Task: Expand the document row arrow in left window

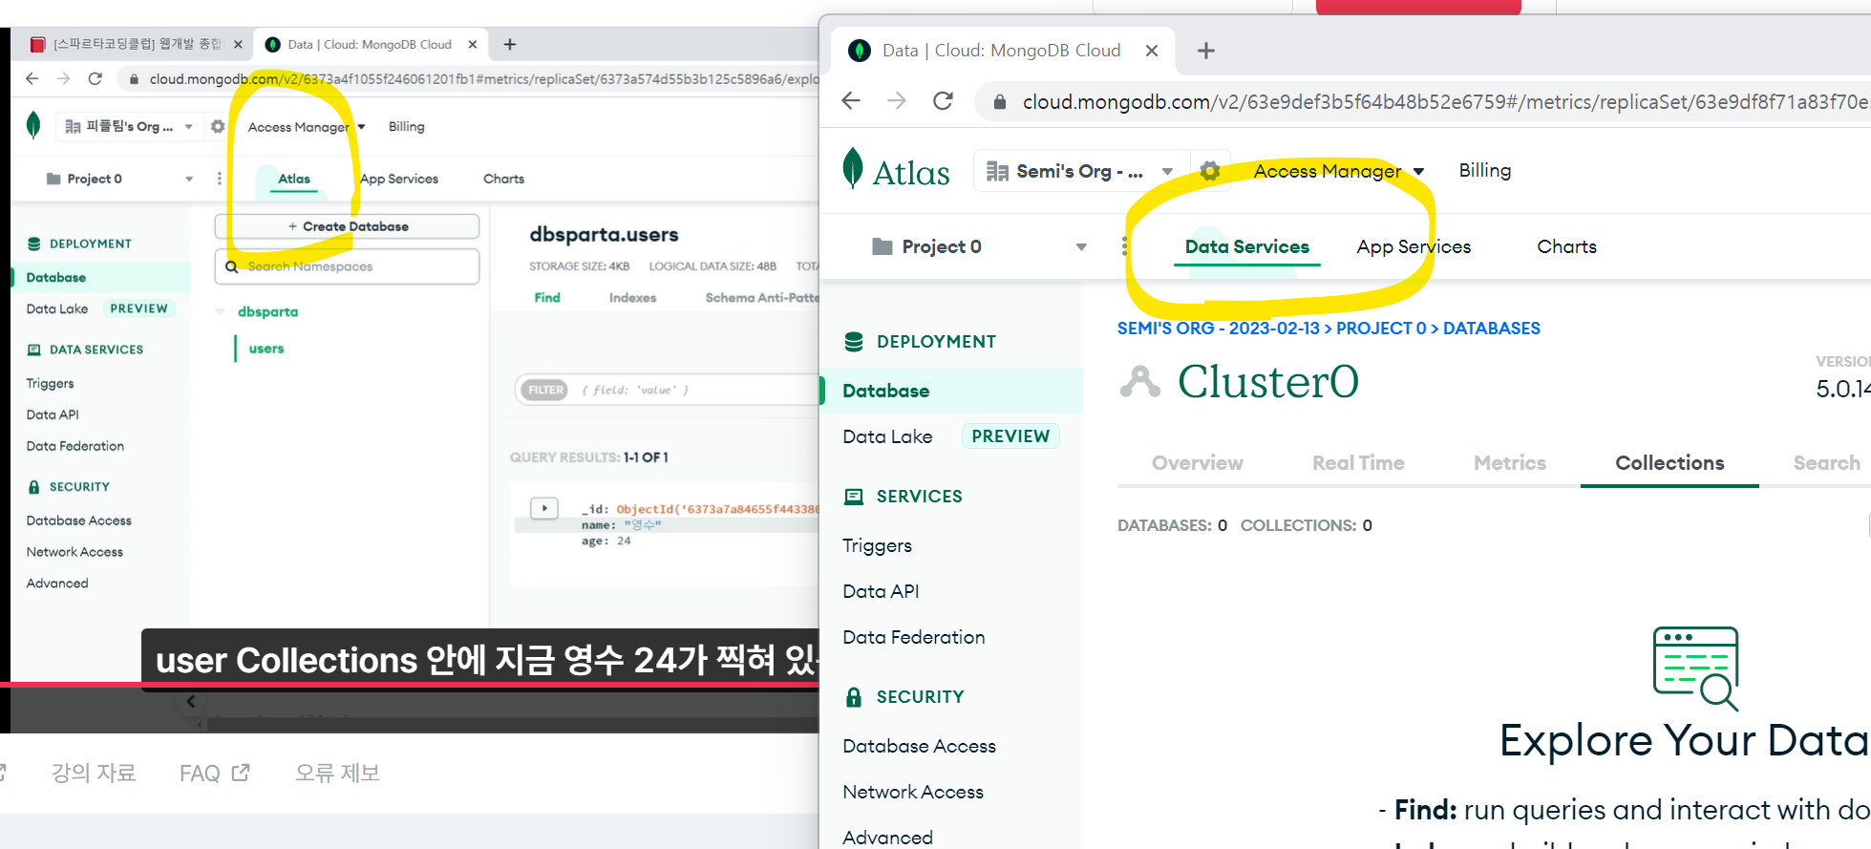Action: click(544, 508)
